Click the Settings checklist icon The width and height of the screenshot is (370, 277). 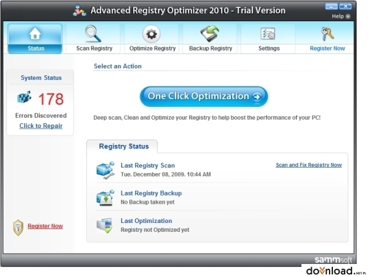(268, 34)
